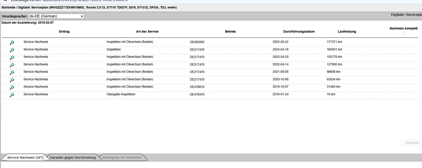View the 2020-10-06 service entry details

tap(12, 80)
